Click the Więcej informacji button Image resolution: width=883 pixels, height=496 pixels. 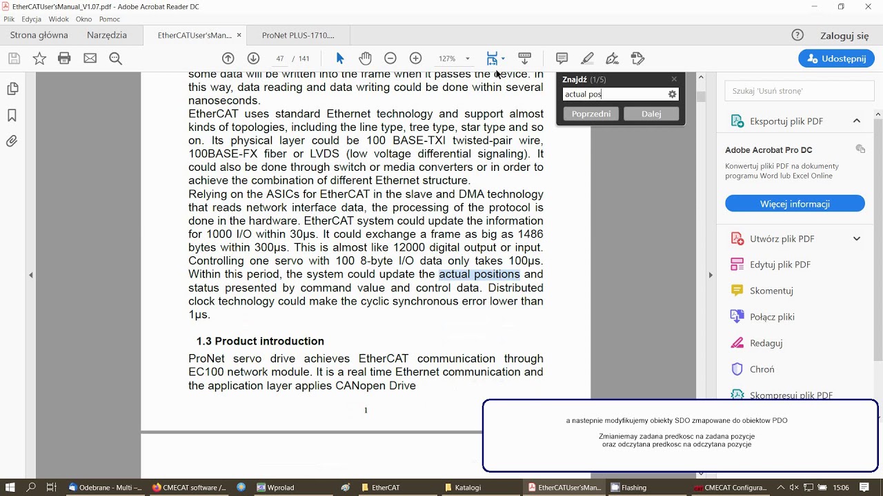coord(795,204)
